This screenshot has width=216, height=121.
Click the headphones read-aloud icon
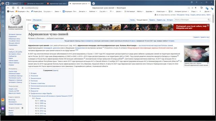[x=189, y=8]
